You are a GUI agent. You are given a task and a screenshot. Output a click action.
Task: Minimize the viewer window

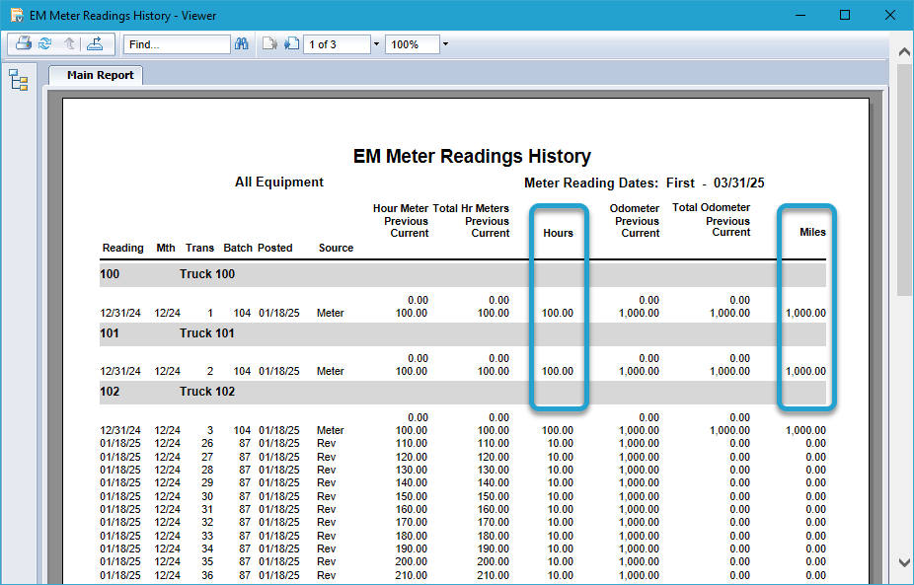800,15
